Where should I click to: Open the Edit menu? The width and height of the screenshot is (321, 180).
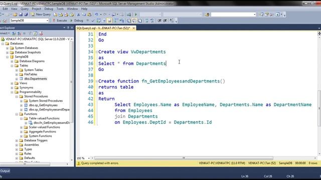point(5,9)
